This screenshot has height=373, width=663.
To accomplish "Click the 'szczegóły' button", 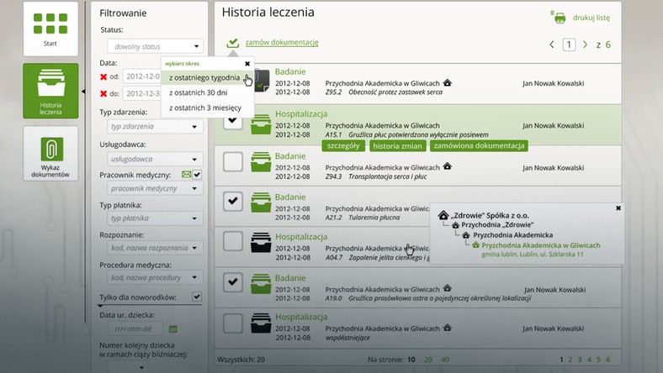I will 342,145.
